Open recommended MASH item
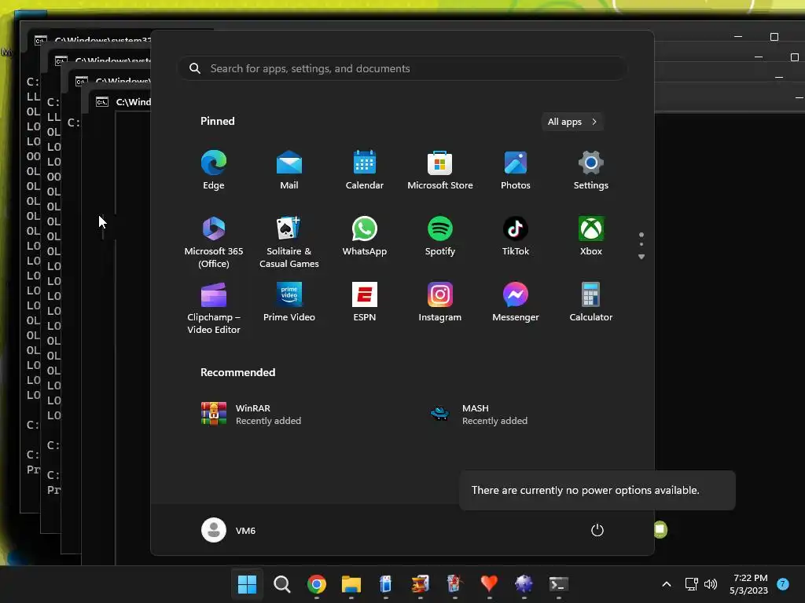 479,414
